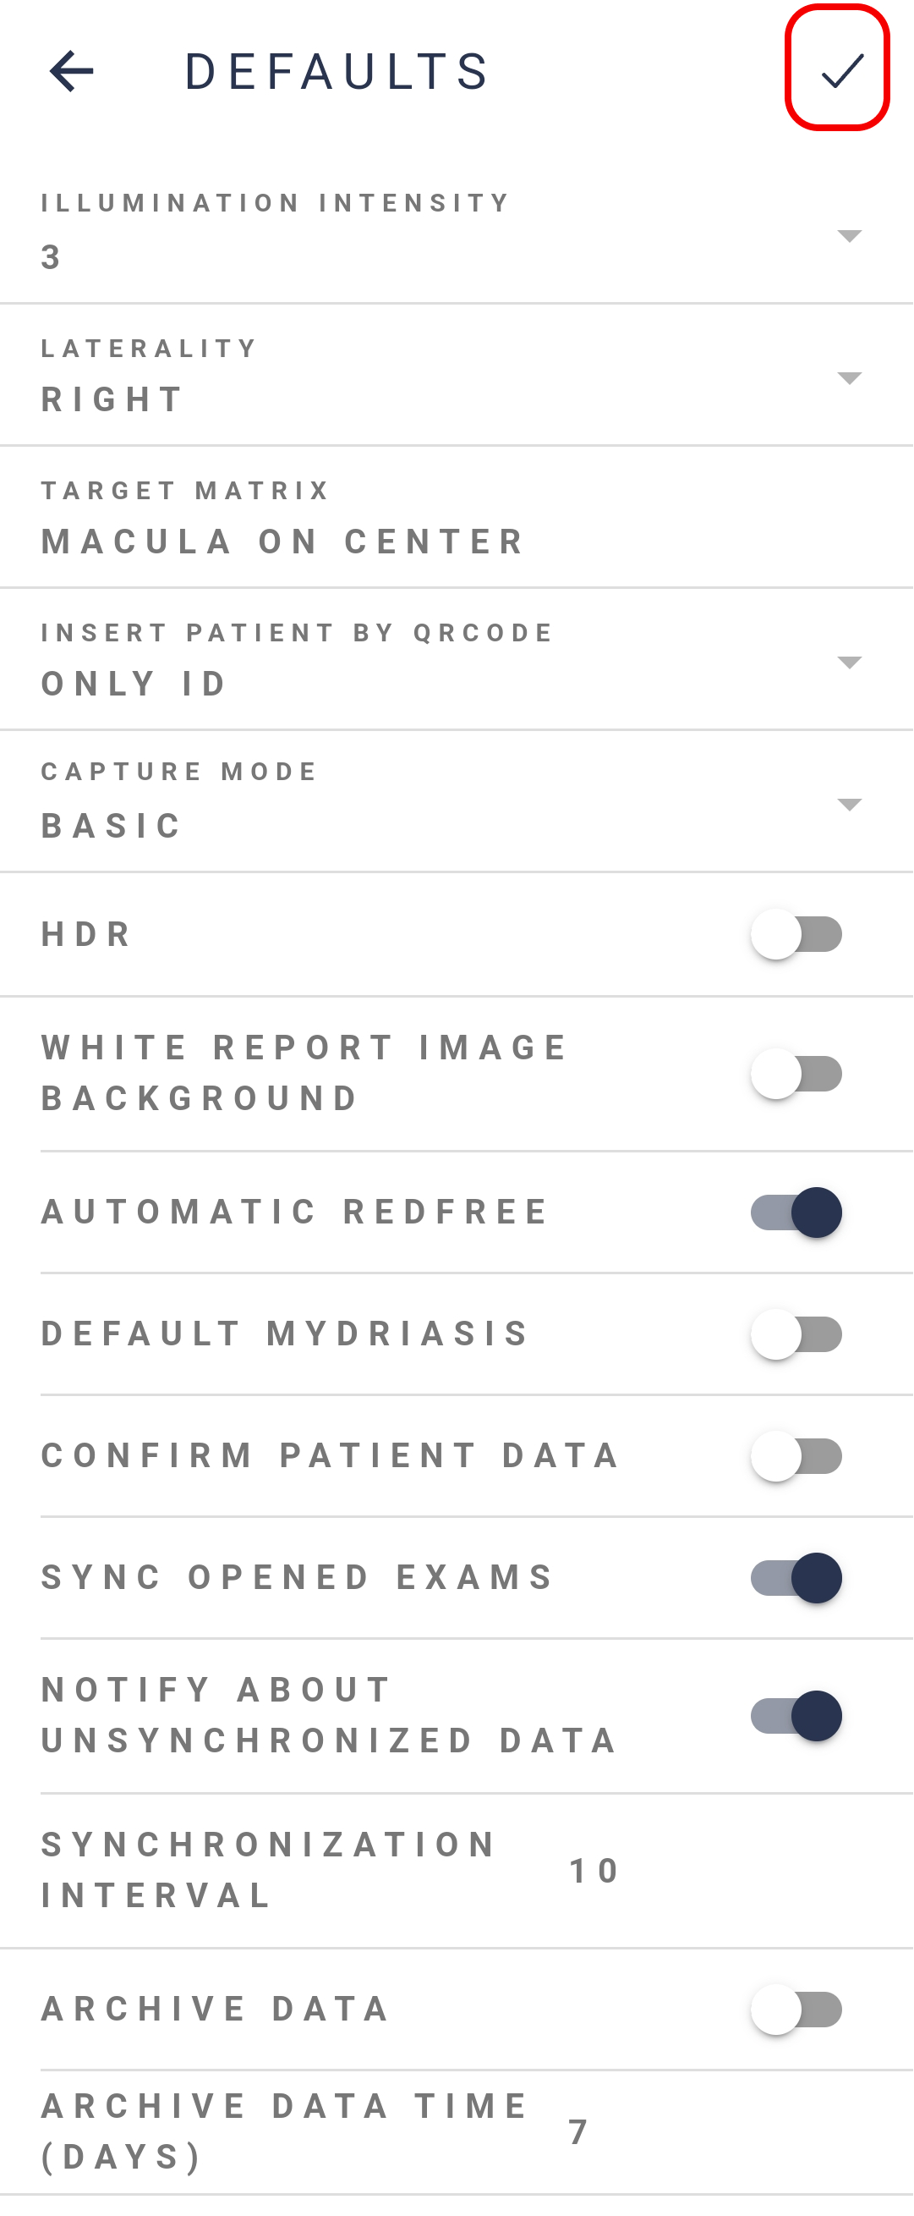Expand the Laterality dropdown arrow

coord(849,377)
